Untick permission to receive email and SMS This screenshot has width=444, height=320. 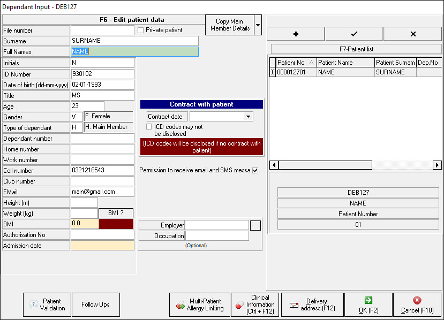click(x=255, y=171)
